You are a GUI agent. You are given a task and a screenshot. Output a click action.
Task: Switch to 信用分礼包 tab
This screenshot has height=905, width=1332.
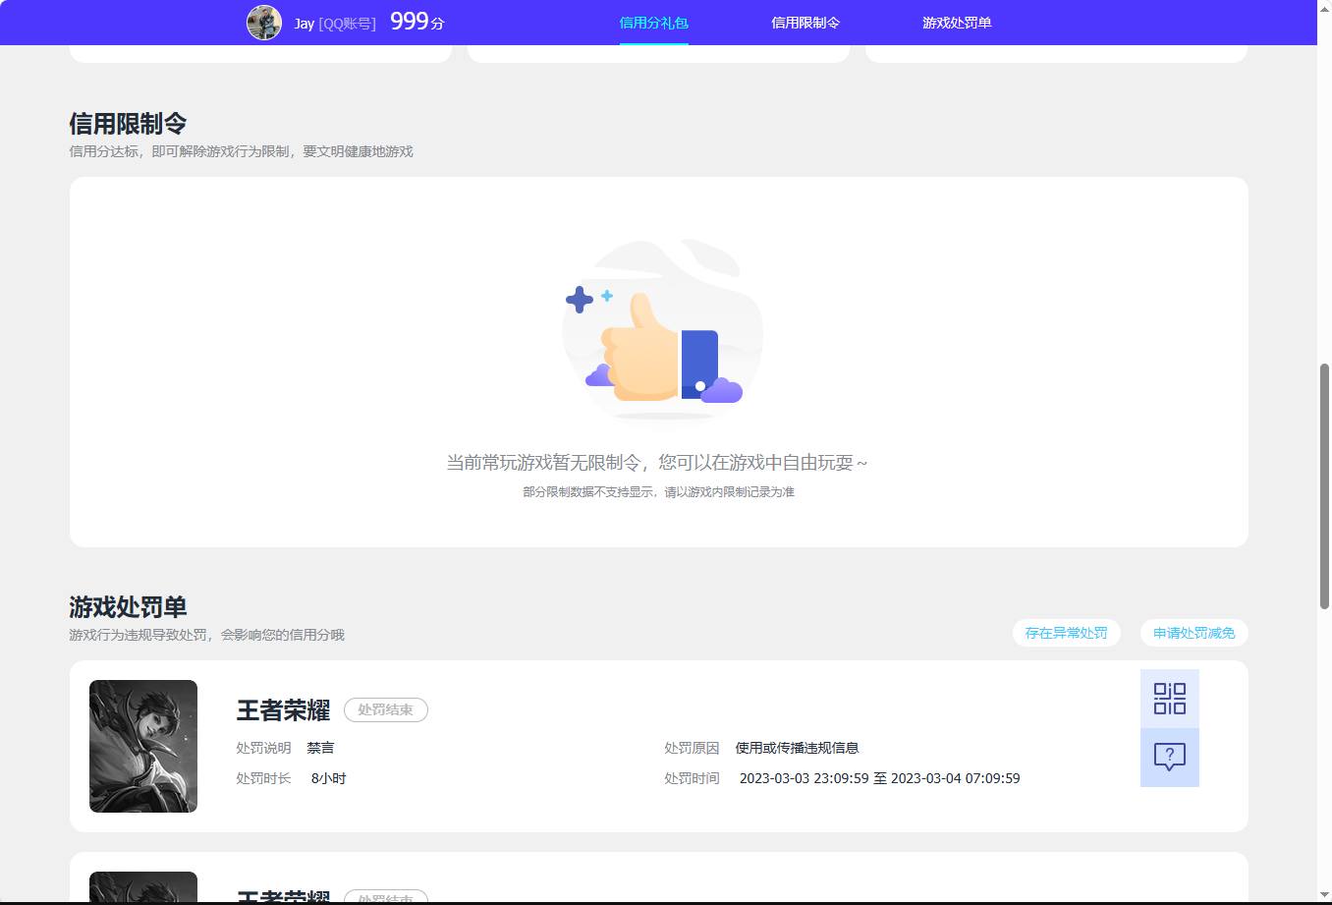(x=653, y=23)
